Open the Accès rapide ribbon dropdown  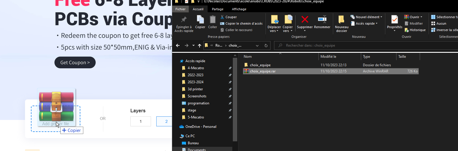pyautogui.click(x=364, y=23)
